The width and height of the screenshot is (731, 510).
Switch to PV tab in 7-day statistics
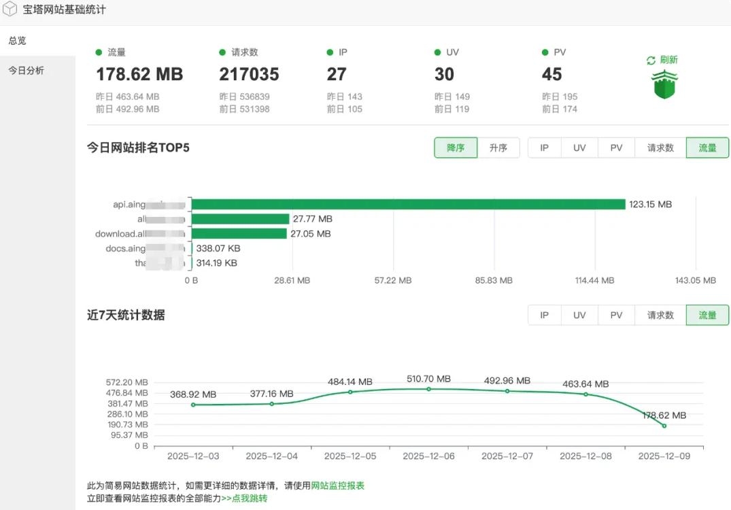click(615, 315)
